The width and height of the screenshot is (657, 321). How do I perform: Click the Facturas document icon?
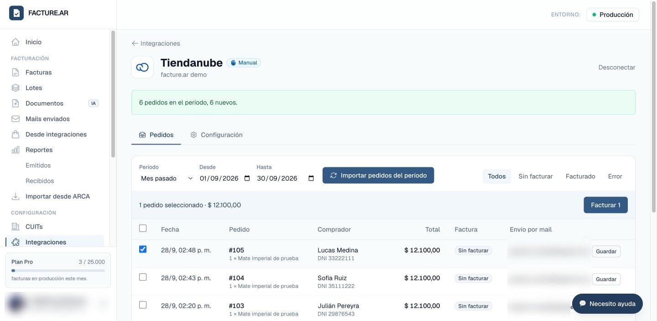[x=16, y=72]
